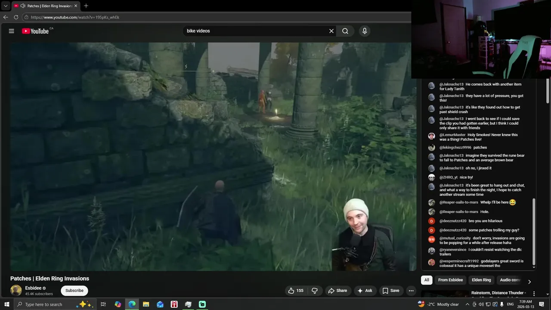
Task: Open the YouTube hamburger guide menu
Action: (x=12, y=31)
